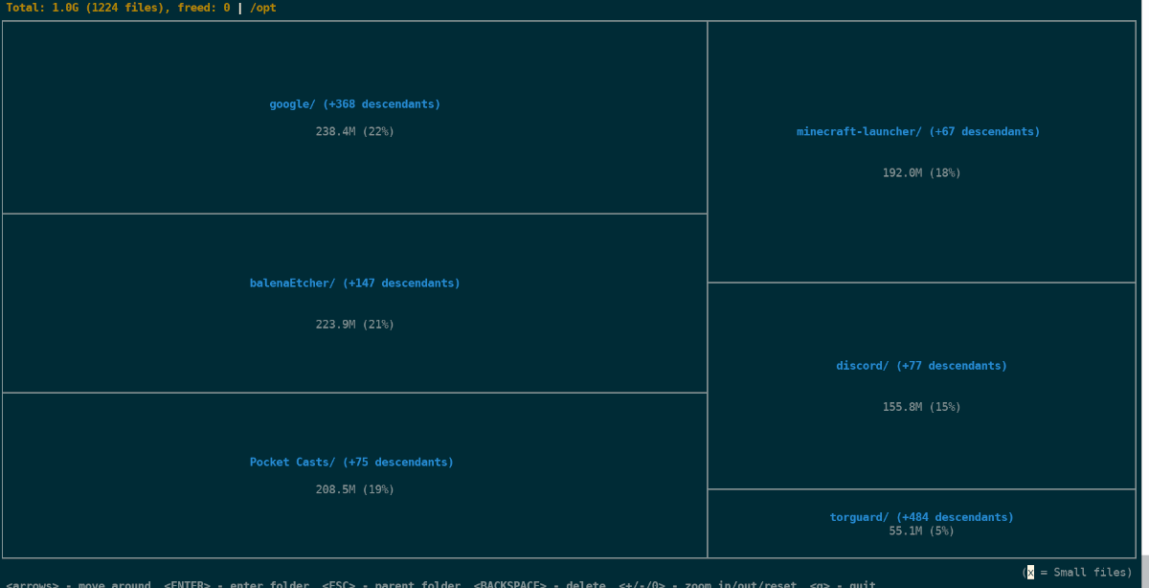This screenshot has width=1149, height=588.
Task: Click the 55.1M (5%) size value
Action: [x=921, y=531]
